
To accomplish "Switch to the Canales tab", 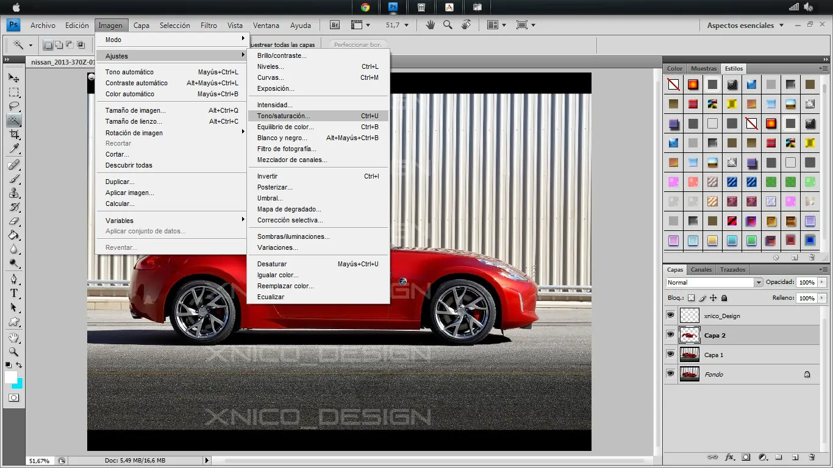I will 701,269.
